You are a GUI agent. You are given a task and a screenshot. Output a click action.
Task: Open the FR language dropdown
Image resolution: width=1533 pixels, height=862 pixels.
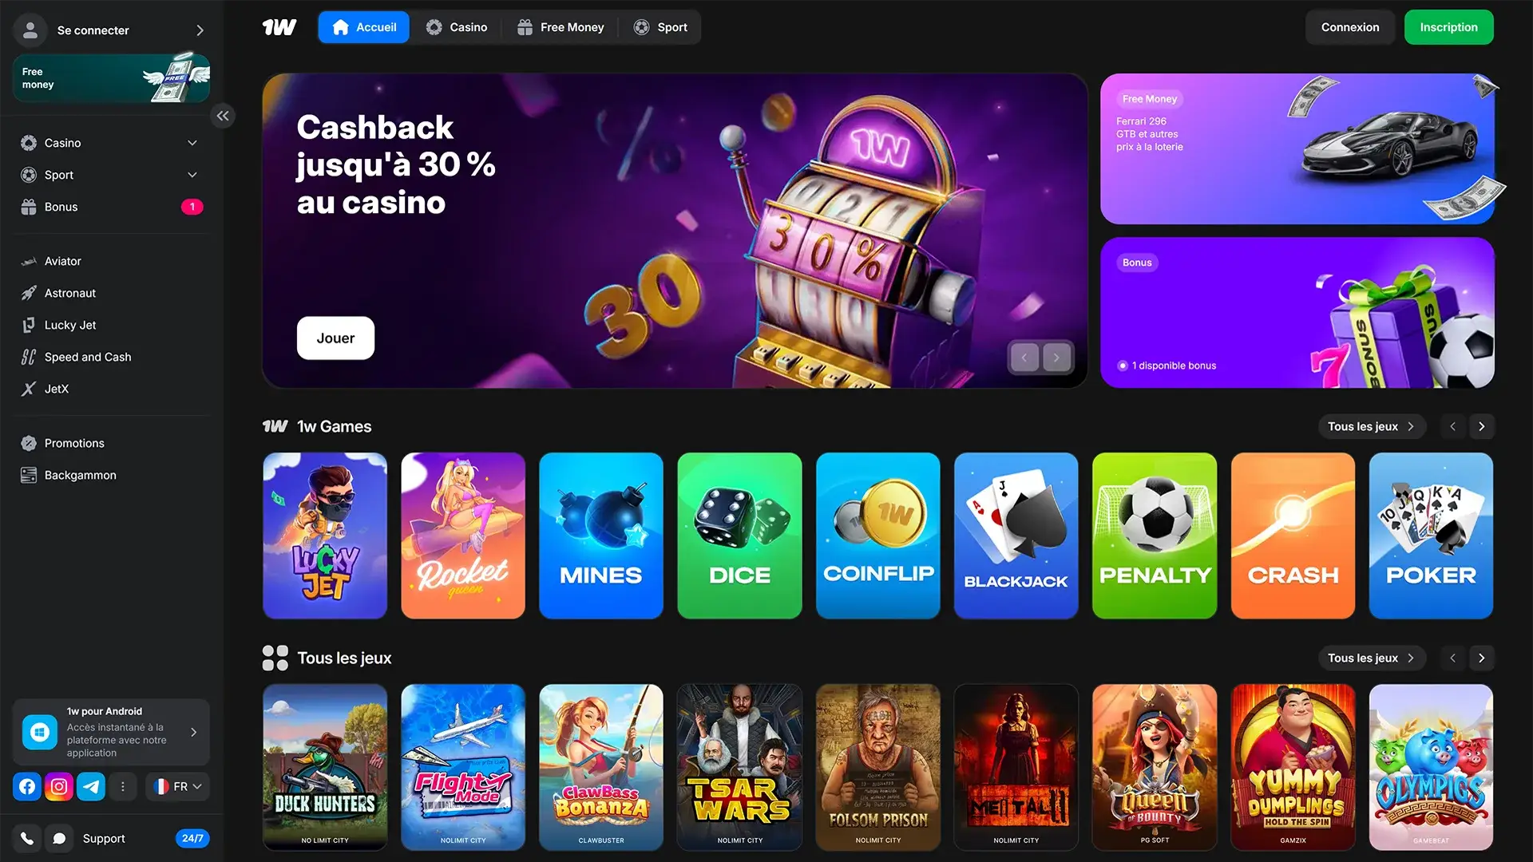coord(177,786)
